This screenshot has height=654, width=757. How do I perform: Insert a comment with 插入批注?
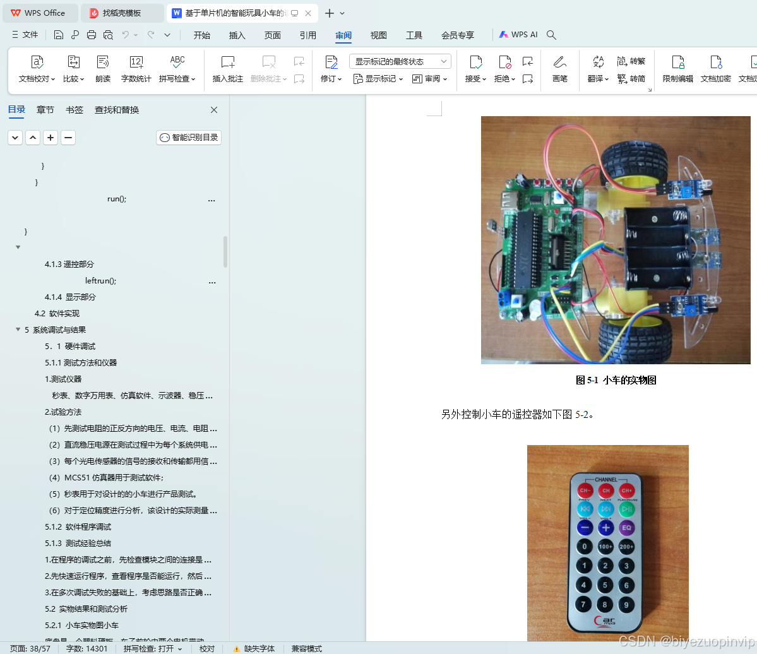click(227, 69)
